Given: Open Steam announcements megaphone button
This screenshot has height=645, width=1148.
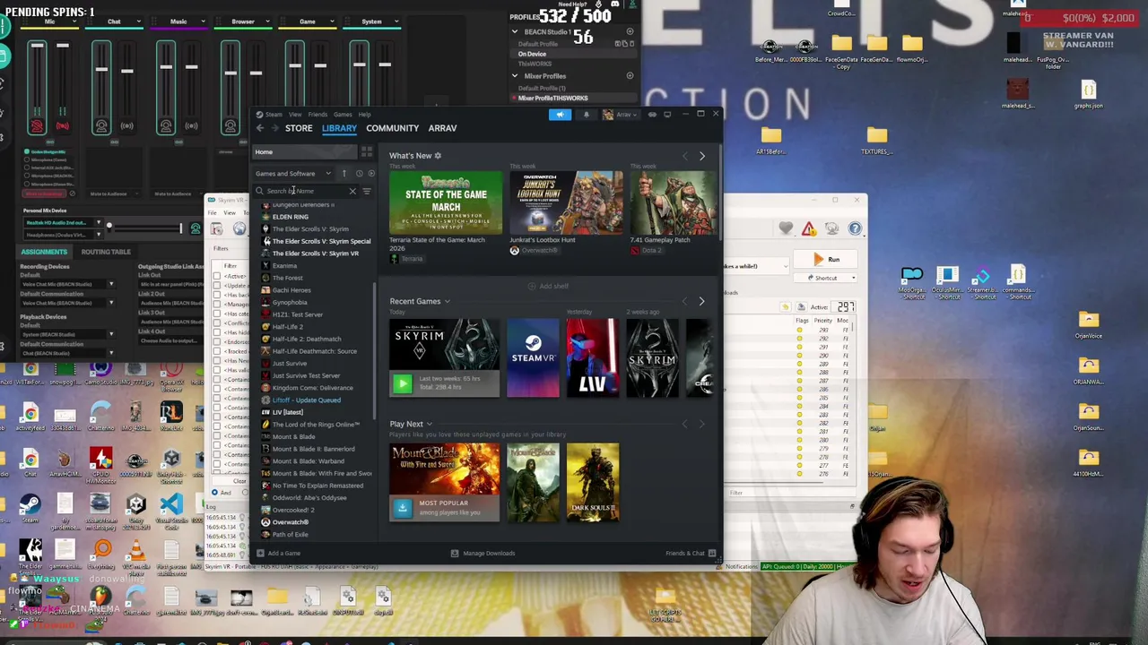Looking at the screenshot, I should click(x=560, y=115).
